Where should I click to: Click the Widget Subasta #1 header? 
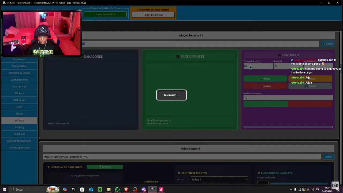191,35
